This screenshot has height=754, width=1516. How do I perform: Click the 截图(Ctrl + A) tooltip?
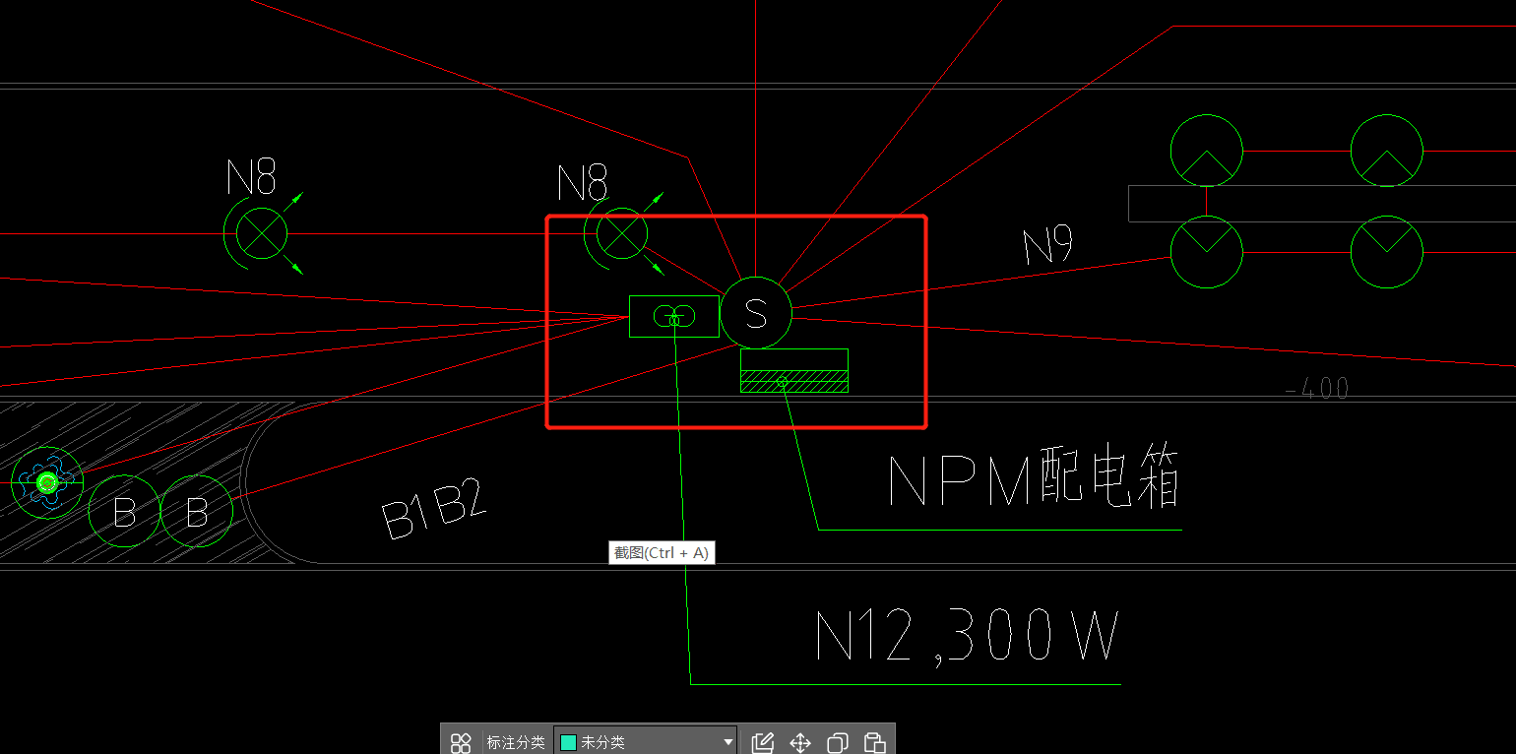[x=662, y=553]
